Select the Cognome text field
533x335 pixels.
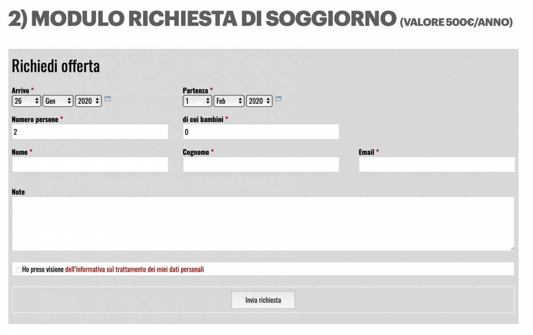click(x=261, y=164)
